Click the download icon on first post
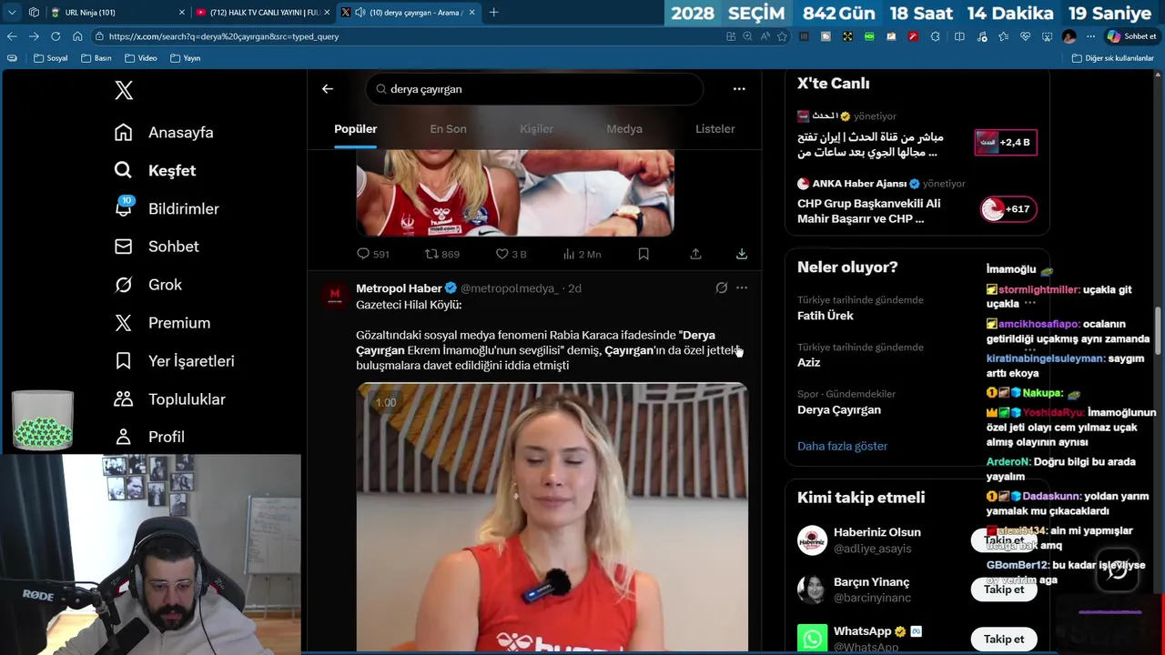This screenshot has width=1165, height=655. pyautogui.click(x=742, y=255)
